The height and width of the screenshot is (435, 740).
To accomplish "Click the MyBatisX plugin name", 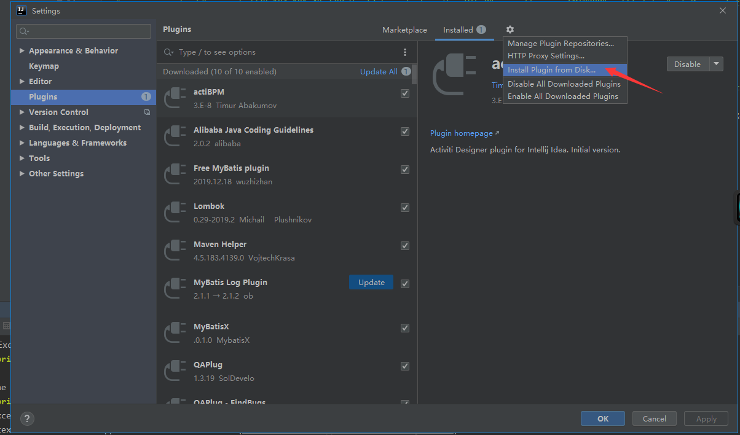I will tap(211, 327).
